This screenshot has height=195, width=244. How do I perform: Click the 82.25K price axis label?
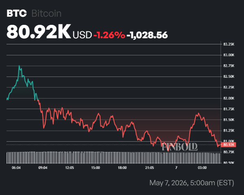coord(229,87)
